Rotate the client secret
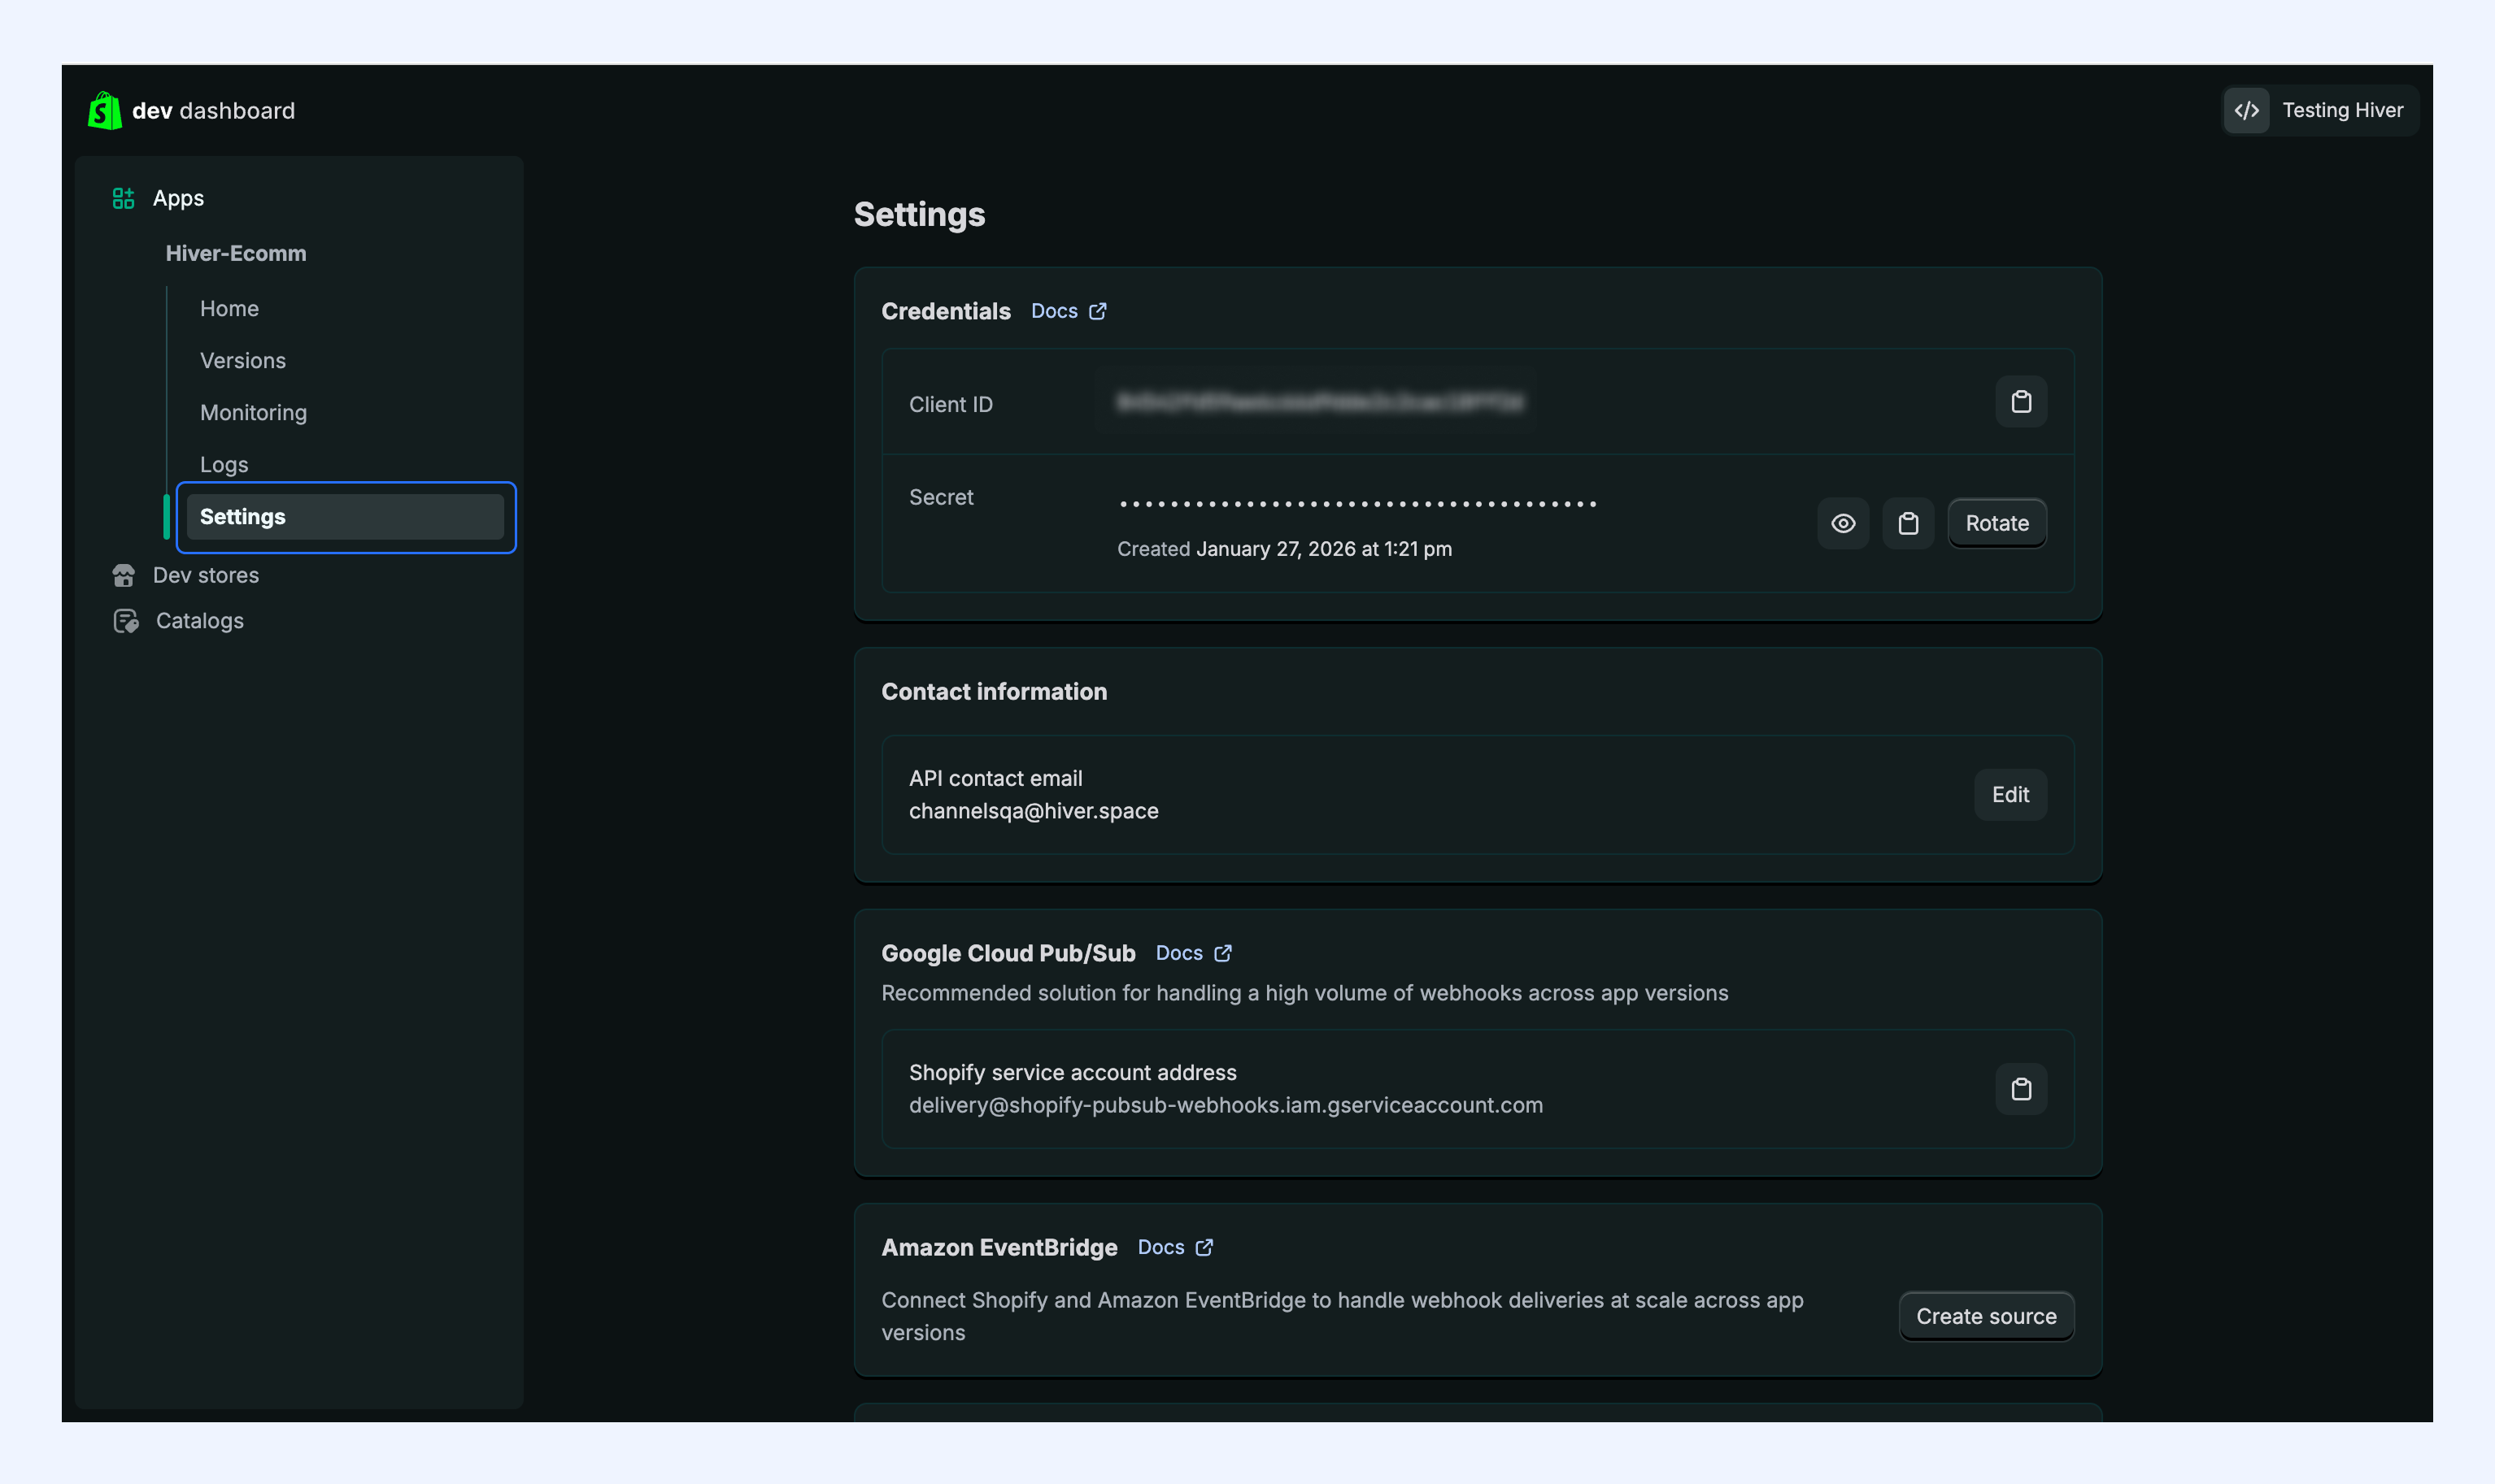The height and width of the screenshot is (1484, 2495). pyautogui.click(x=1996, y=523)
